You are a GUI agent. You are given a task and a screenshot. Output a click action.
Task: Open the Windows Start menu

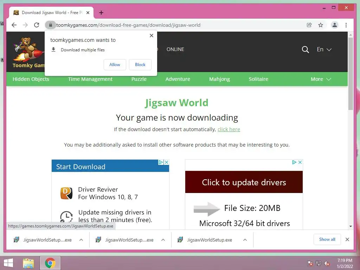[x=8, y=263]
